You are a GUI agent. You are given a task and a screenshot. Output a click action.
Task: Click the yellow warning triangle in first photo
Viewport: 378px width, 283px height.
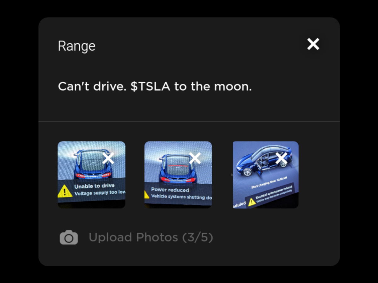pyautogui.click(x=65, y=191)
